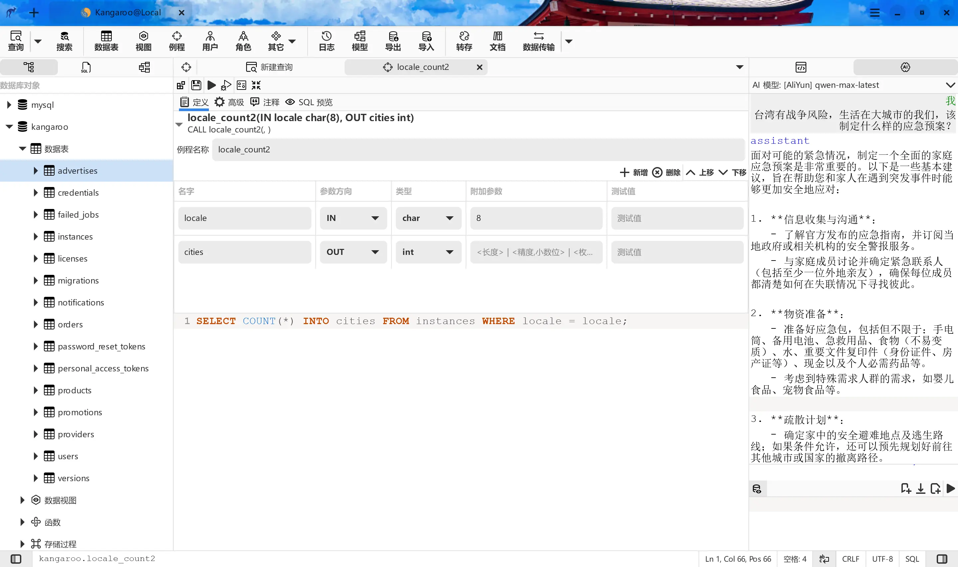Click the Run/Execute query icon

click(x=211, y=85)
